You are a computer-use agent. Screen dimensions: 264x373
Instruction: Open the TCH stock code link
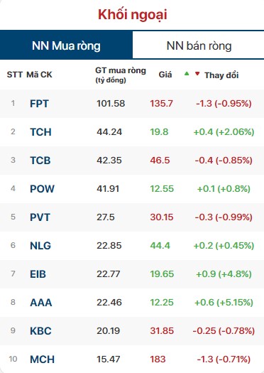(x=40, y=132)
